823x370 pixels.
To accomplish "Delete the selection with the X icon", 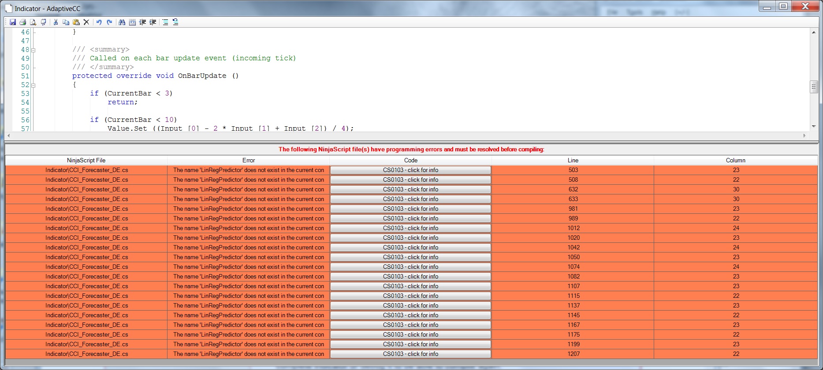I will coord(86,22).
